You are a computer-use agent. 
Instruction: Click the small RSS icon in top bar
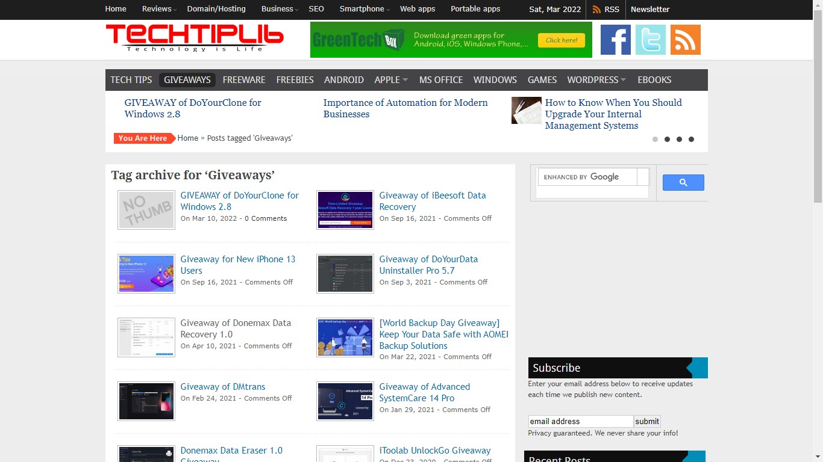click(x=596, y=9)
